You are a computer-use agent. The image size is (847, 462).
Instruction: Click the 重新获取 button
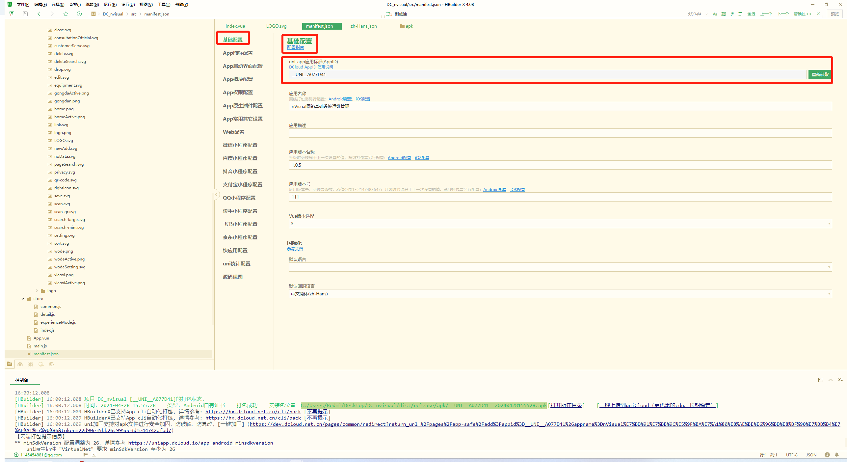tap(820, 74)
